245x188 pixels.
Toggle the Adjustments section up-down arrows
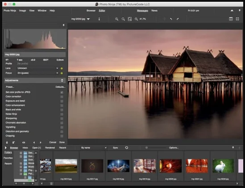coord(62,80)
